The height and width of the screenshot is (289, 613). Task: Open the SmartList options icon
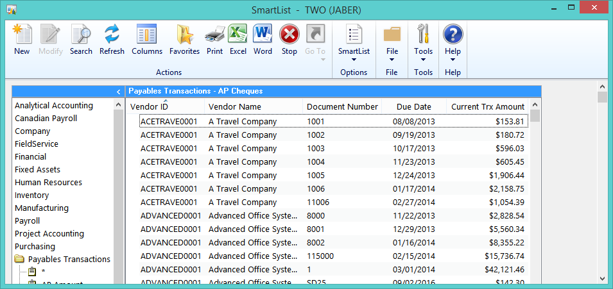coord(354,35)
